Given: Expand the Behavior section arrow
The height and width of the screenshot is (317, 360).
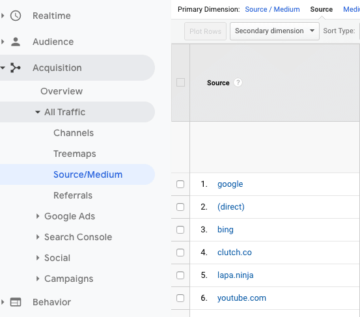Looking at the screenshot, I should pyautogui.click(x=3, y=302).
